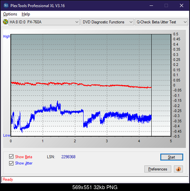Click the PlexTools XL app icon in title bar
Screen dimensions: 190x191
(6, 6)
